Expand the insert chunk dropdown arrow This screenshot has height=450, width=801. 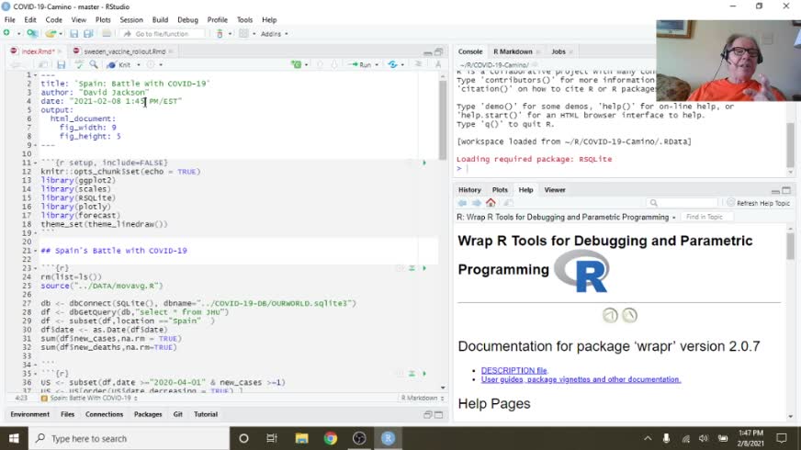[x=306, y=65]
